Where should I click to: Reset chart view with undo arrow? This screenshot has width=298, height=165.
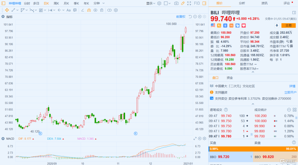coord(190,17)
